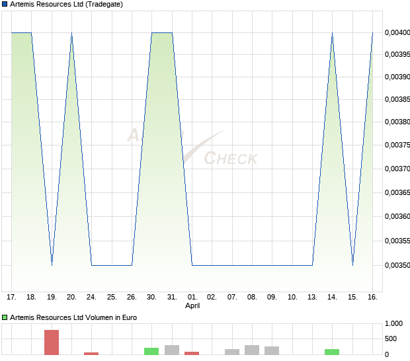Screen dimensions: 410x361
Task: Click the 26. date label on x-axis
Action: coord(132,297)
